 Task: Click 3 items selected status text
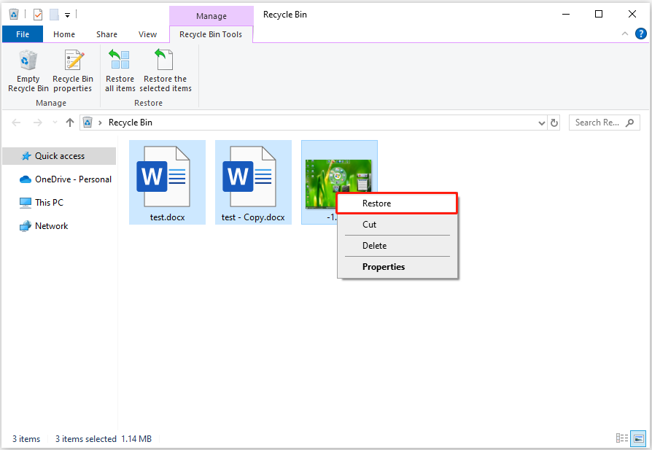click(85, 439)
